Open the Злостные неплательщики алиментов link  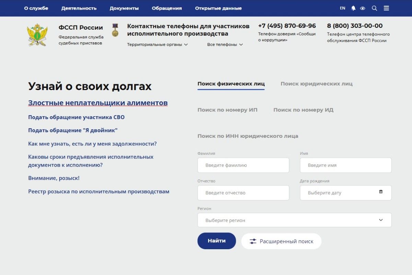coord(98,102)
